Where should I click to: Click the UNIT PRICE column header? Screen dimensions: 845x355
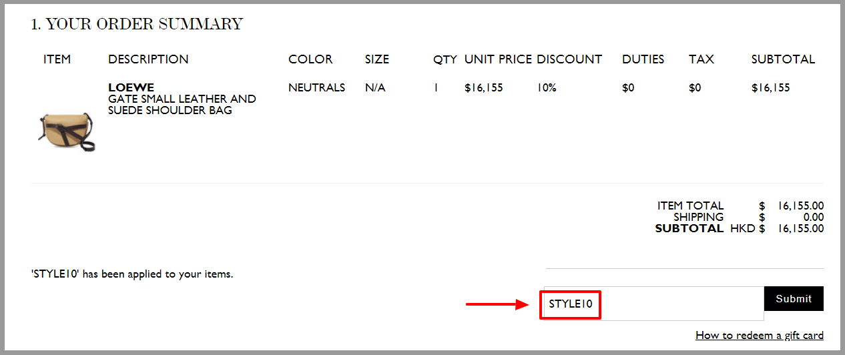coord(498,59)
